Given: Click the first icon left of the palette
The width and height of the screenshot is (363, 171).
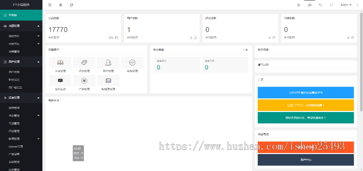Looking at the screenshot, I should 299,5.
